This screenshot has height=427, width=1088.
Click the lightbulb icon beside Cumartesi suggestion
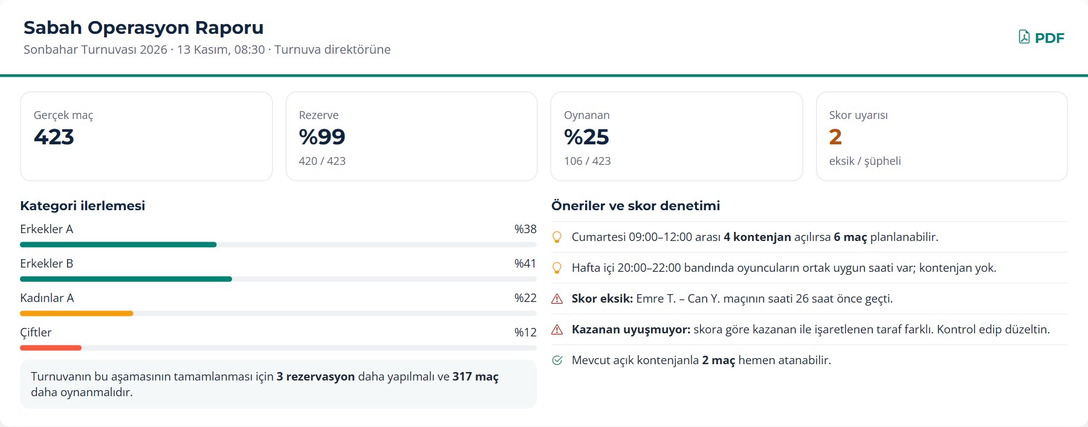557,237
